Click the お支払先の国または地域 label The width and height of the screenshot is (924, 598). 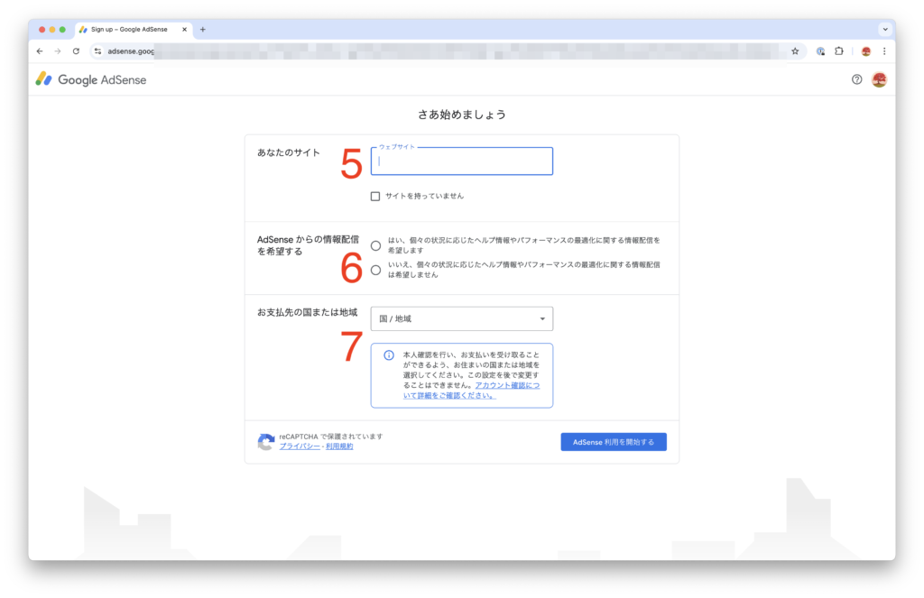coord(307,312)
